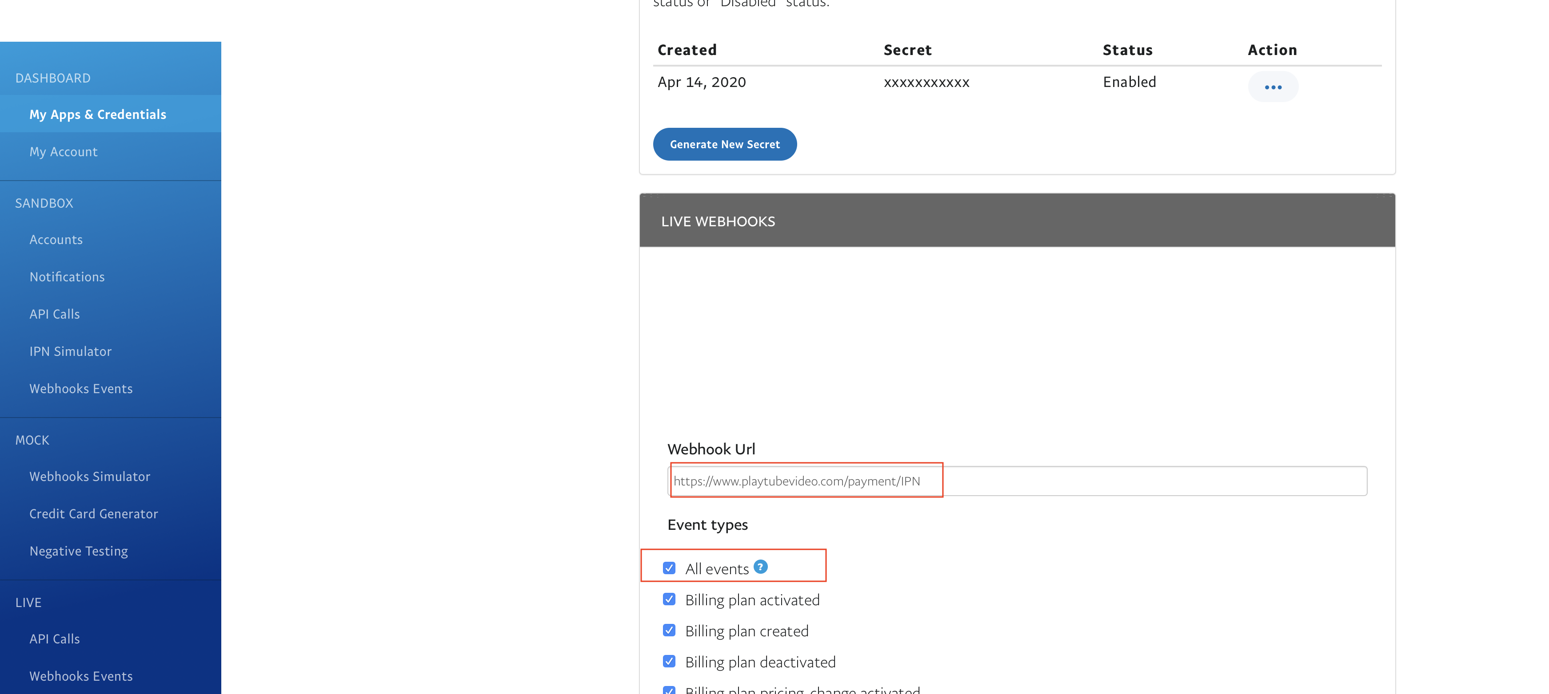Image resolution: width=1549 pixels, height=694 pixels.
Task: Open the three-dots action menu for secret
Action: 1273,87
